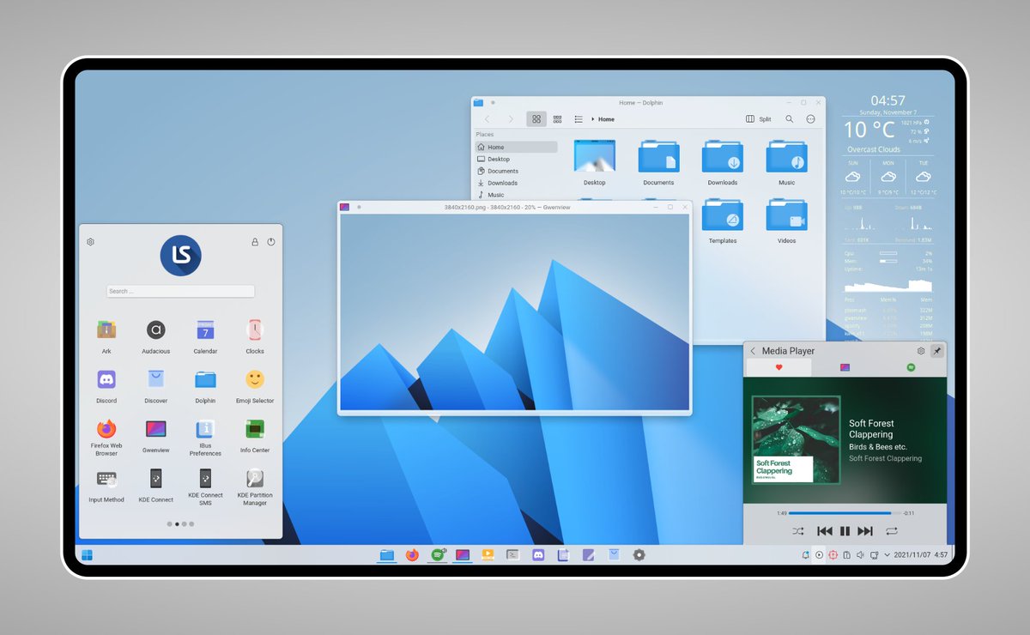Image resolution: width=1030 pixels, height=635 pixels.
Task: Open KDE Connect SMS app
Action: click(205, 487)
